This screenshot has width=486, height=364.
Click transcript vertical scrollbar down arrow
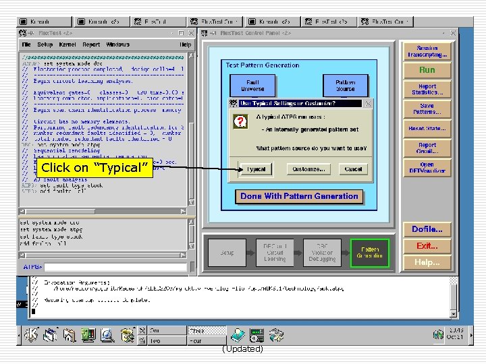pos(192,202)
